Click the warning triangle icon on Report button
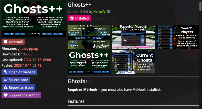The image size is (202, 109). [x=5, y=87]
